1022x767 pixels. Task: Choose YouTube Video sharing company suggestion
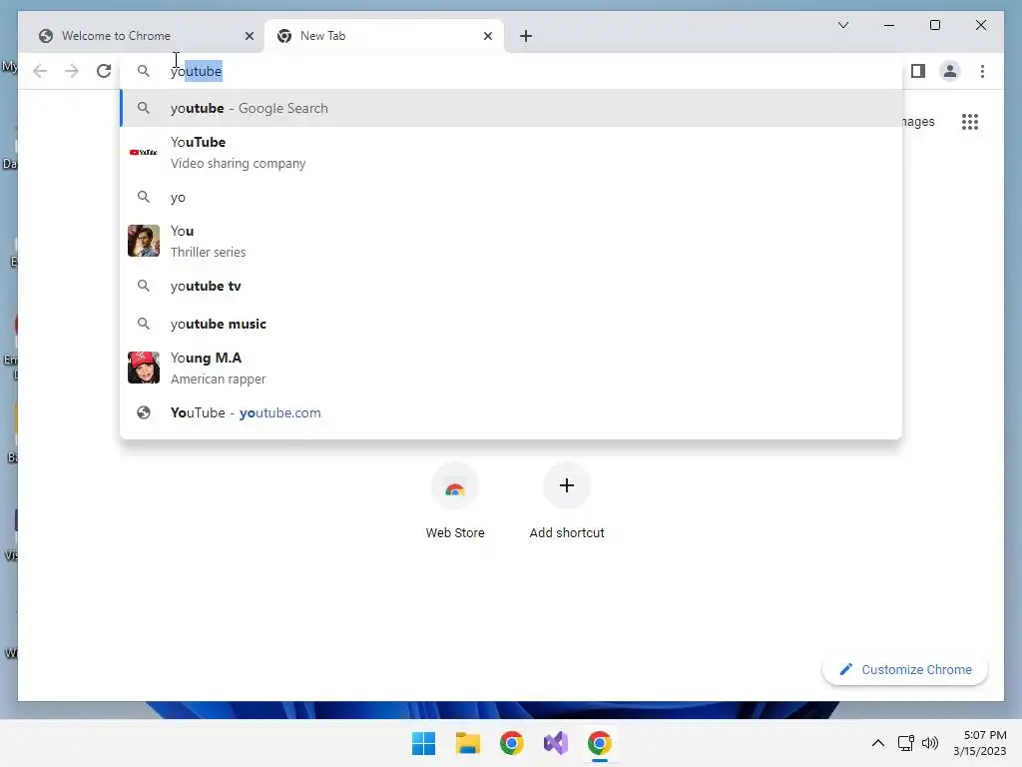[511, 153]
